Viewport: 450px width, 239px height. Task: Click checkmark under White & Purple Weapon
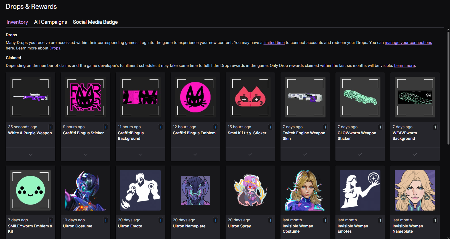pos(30,154)
